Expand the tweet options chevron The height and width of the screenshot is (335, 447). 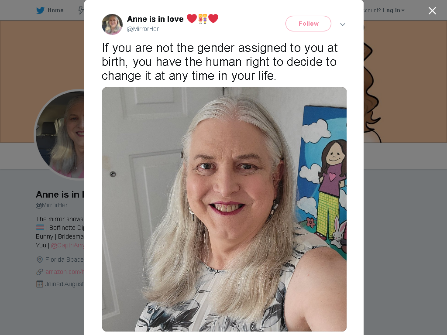[343, 24]
